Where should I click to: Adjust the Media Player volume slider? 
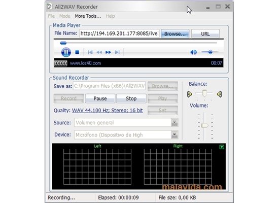[210, 52]
